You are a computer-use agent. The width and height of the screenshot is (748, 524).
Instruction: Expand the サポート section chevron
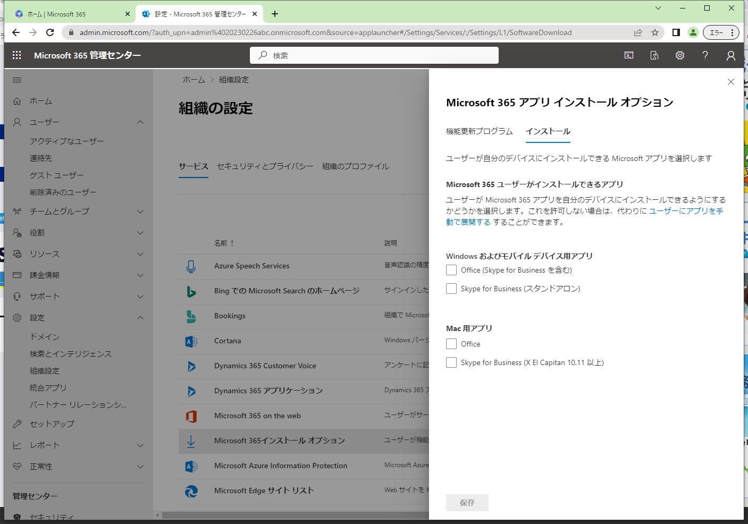[x=140, y=297]
